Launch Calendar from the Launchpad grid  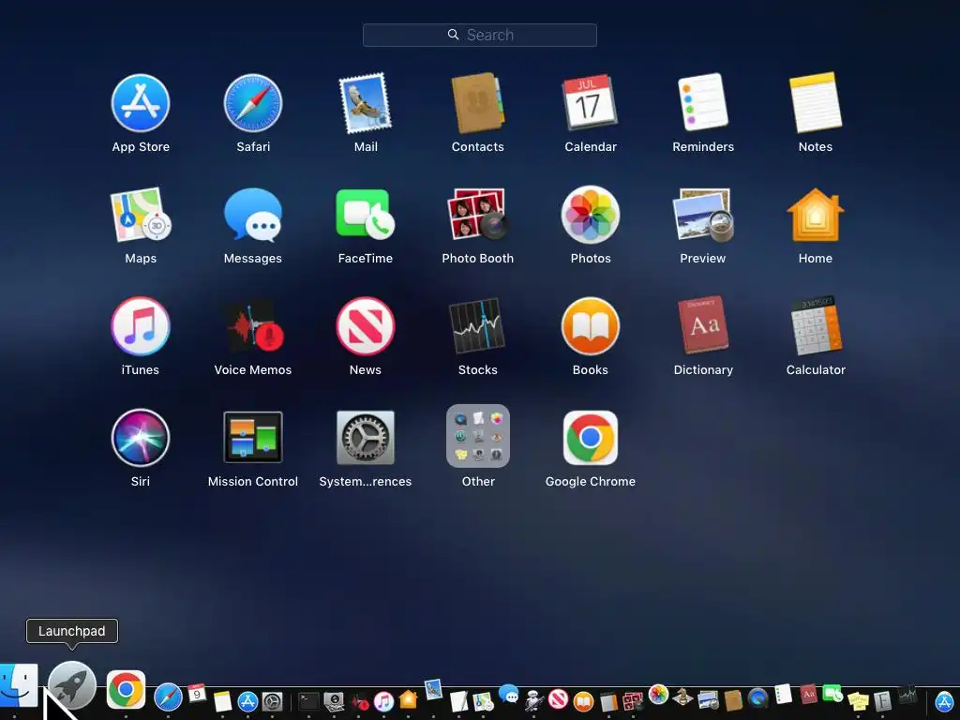pyautogui.click(x=590, y=103)
